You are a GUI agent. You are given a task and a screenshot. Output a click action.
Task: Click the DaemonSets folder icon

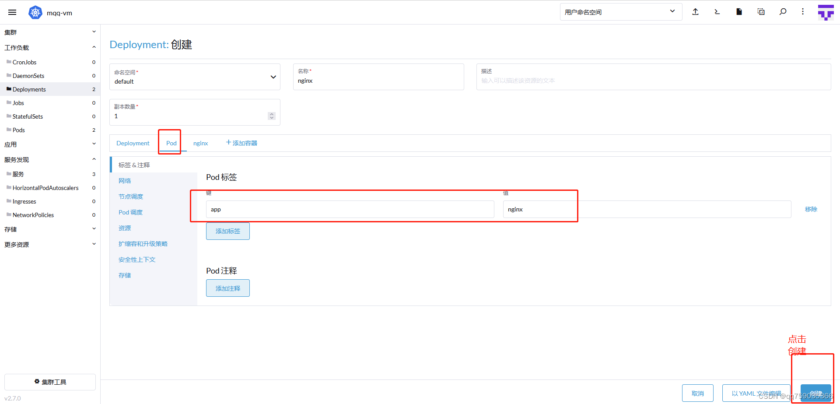(x=9, y=75)
